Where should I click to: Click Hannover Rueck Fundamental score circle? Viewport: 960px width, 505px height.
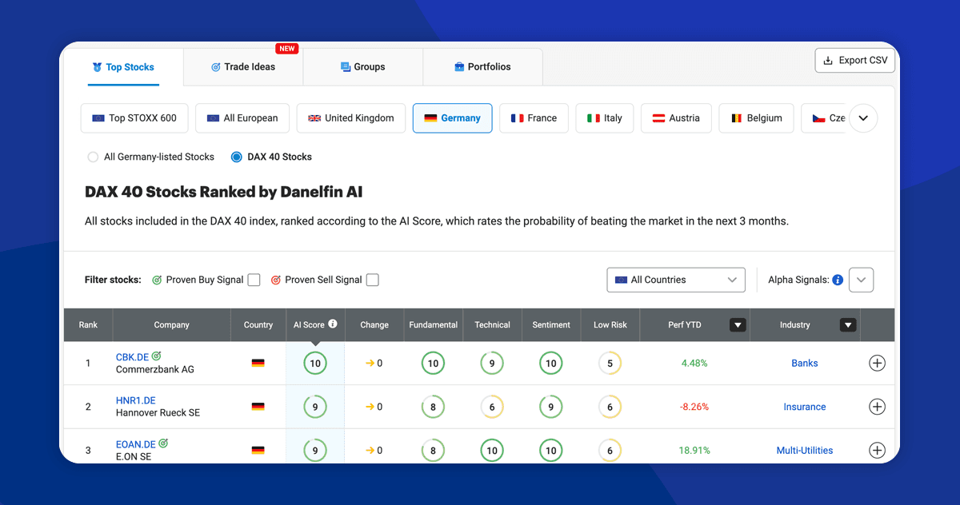point(433,407)
